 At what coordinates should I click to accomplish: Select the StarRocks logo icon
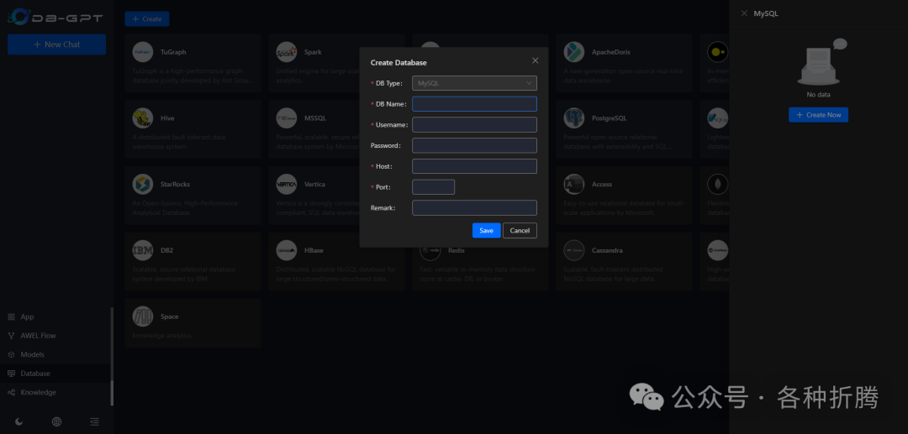point(142,185)
